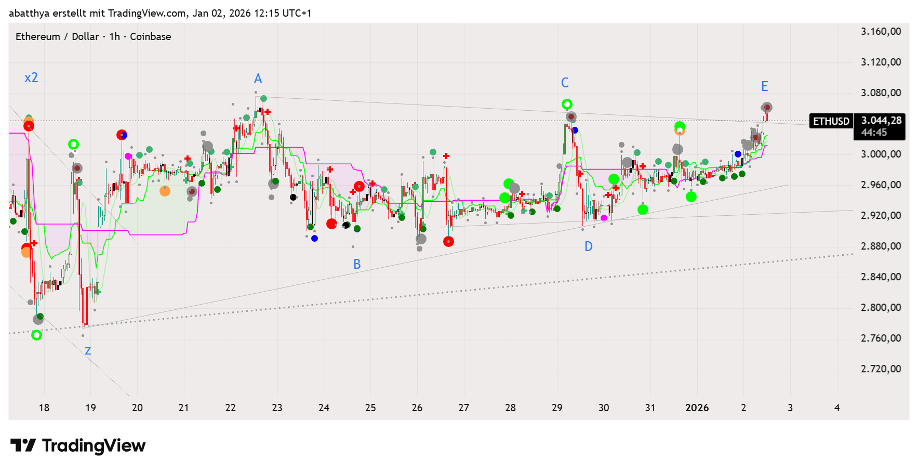Screen dimensions: 918x471
Task: Click the ETHUSD symbol tag
Action: click(x=831, y=121)
